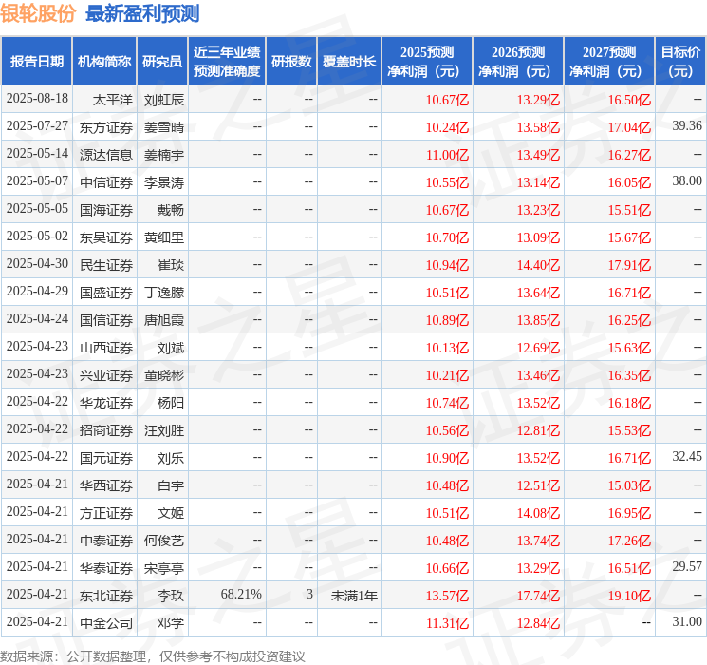
Task: Click the 近三年业绩预测准确度 header
Action: point(227,61)
